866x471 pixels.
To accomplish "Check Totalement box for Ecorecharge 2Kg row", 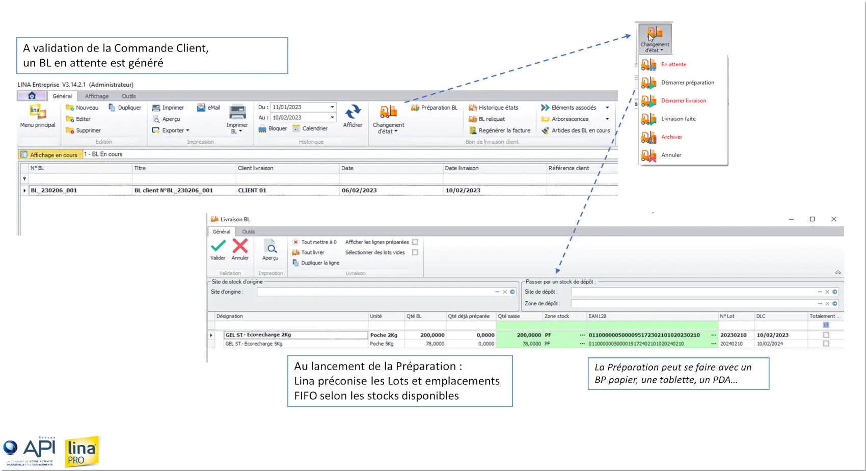I will tap(826, 335).
